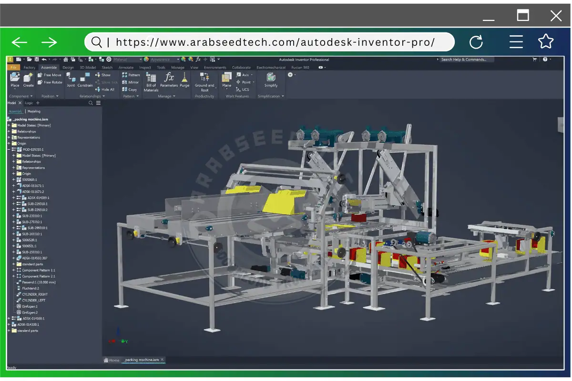Toggle Free Move mode
572x381 pixels.
(50, 75)
